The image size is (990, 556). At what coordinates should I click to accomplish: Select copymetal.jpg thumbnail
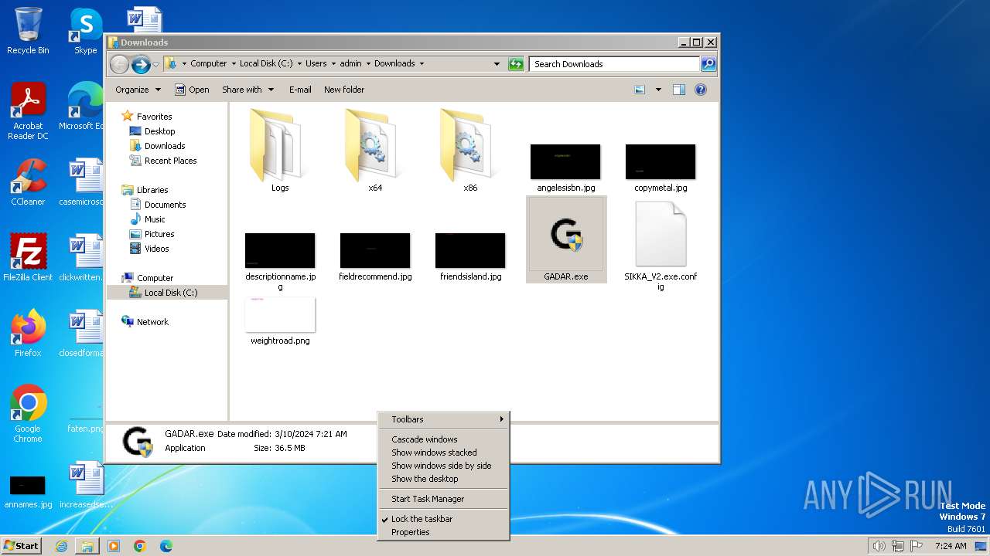[661, 161]
